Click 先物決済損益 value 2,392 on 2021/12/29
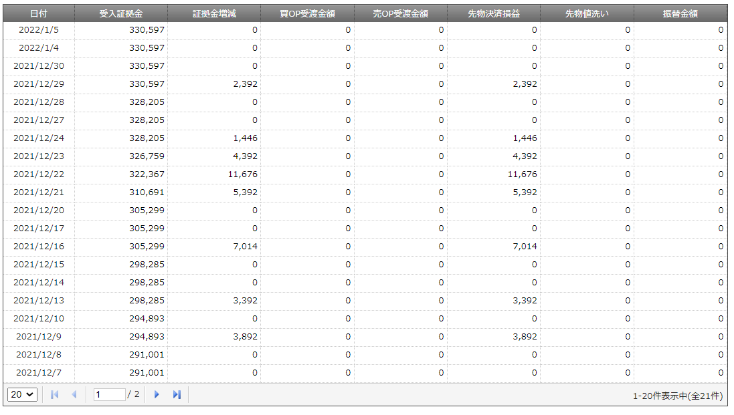 (x=525, y=84)
